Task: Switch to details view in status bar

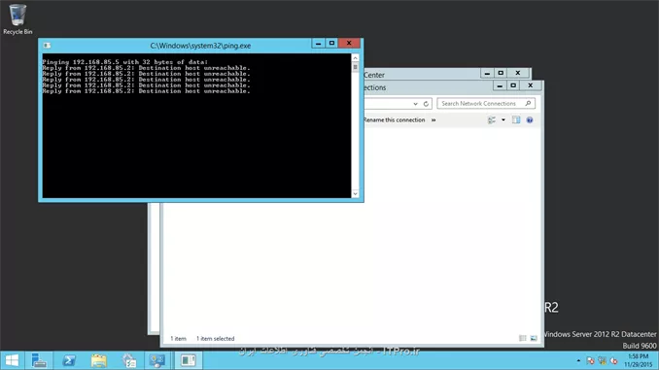Action: (522, 338)
